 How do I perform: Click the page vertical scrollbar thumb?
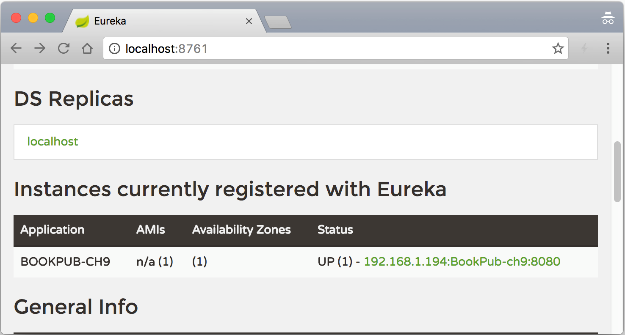pos(617,172)
